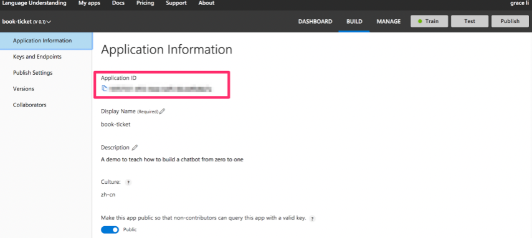Image resolution: width=532 pixels, height=238 pixels.
Task: Click the book-ticket display name value
Action: pyautogui.click(x=116, y=124)
